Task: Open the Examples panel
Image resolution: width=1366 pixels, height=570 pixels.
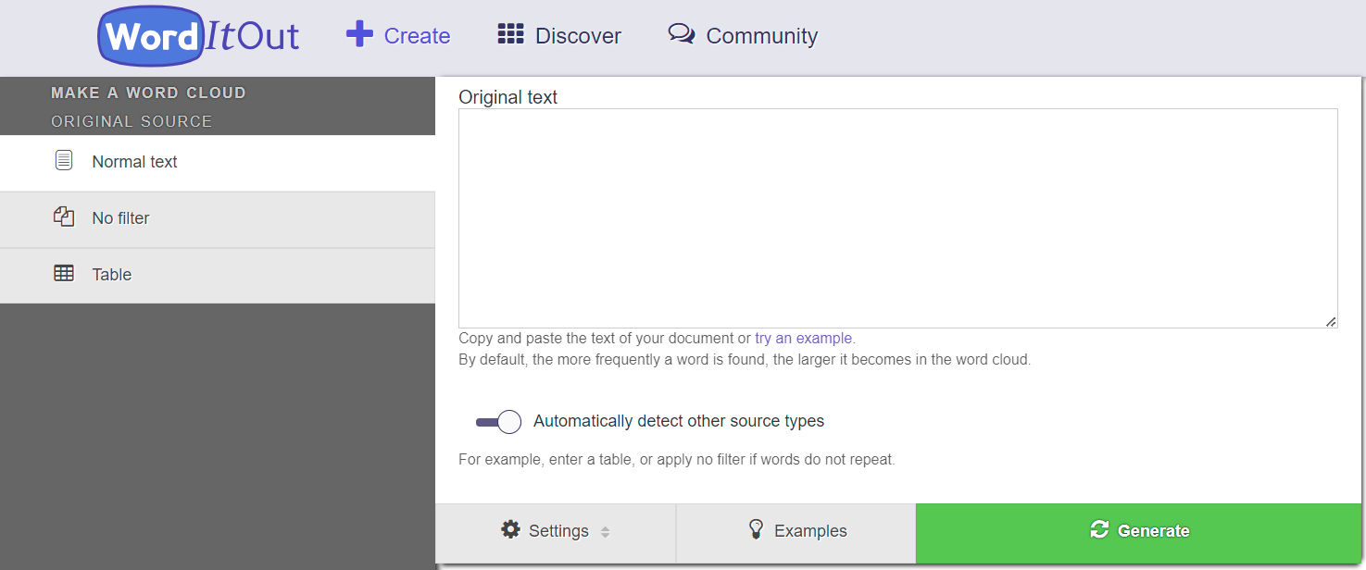Action: (795, 529)
